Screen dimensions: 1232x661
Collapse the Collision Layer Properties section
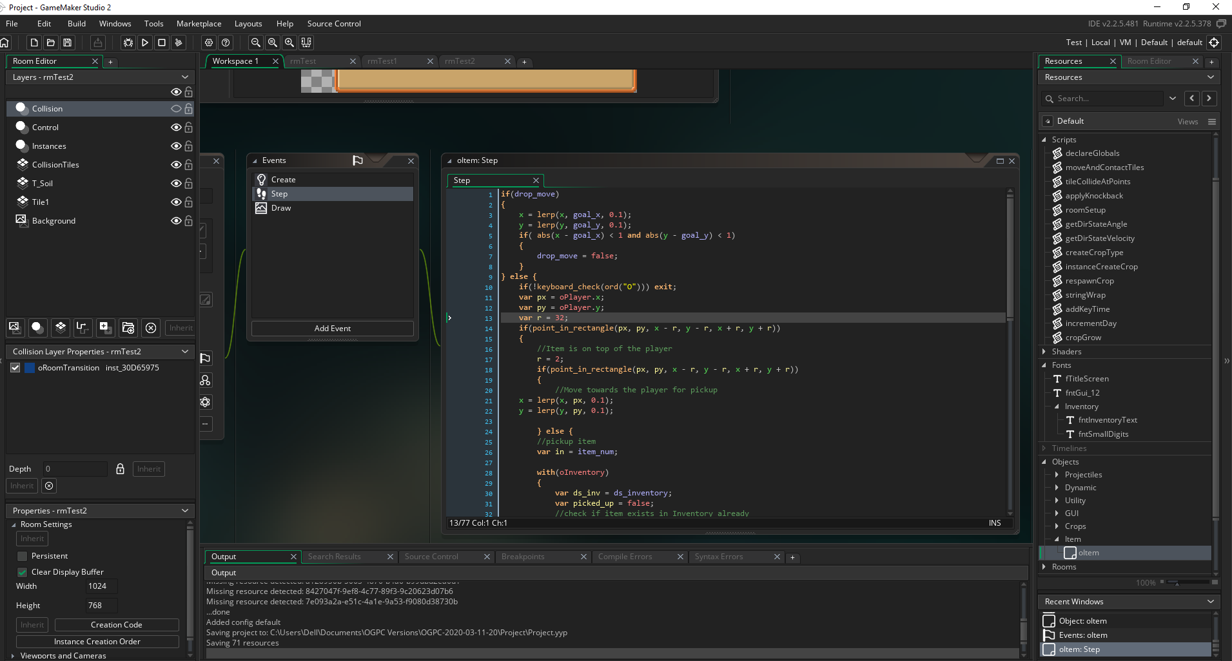186,351
